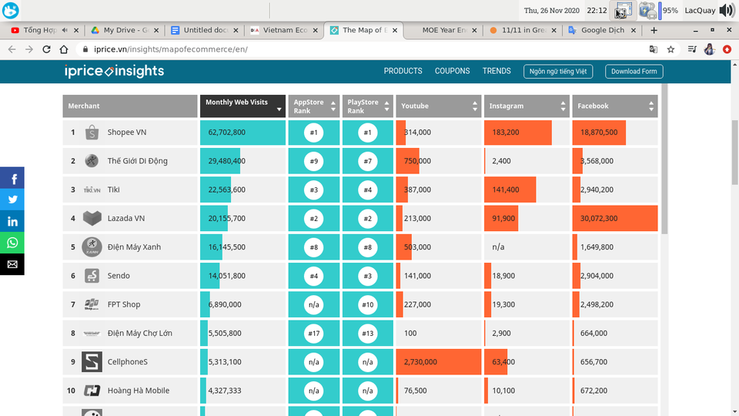Click CellphoneS Youtube orange bar
The width and height of the screenshot is (739, 416).
point(439,362)
